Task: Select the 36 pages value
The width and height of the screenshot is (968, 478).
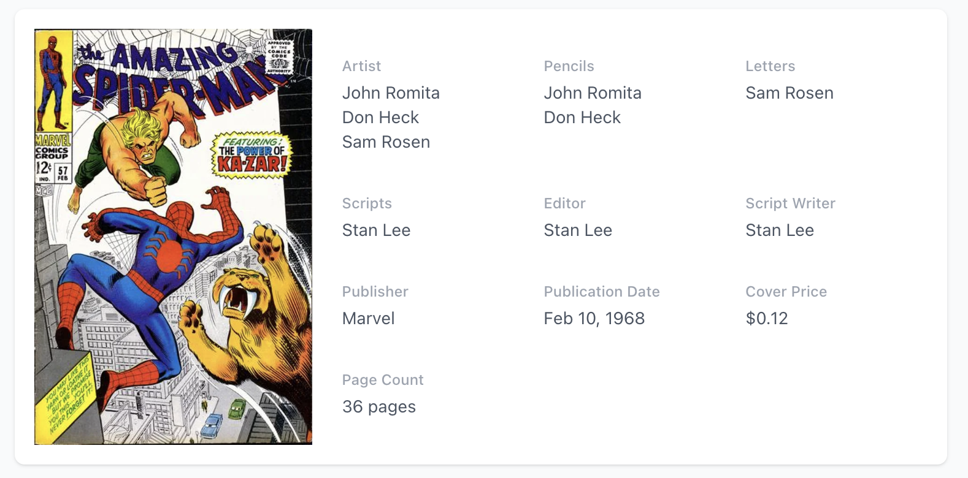Action: pyautogui.click(x=378, y=407)
